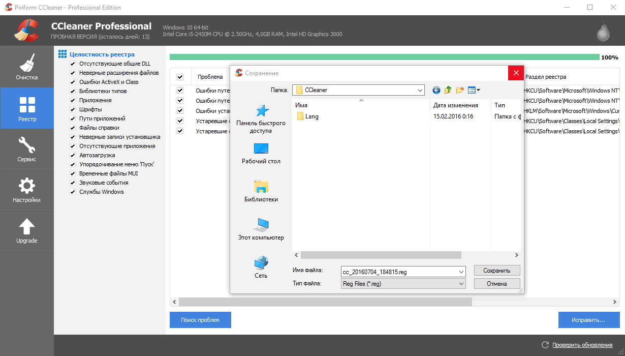Select Панель быстрого доступа location
The height and width of the screenshot is (356, 625).
tap(261, 119)
